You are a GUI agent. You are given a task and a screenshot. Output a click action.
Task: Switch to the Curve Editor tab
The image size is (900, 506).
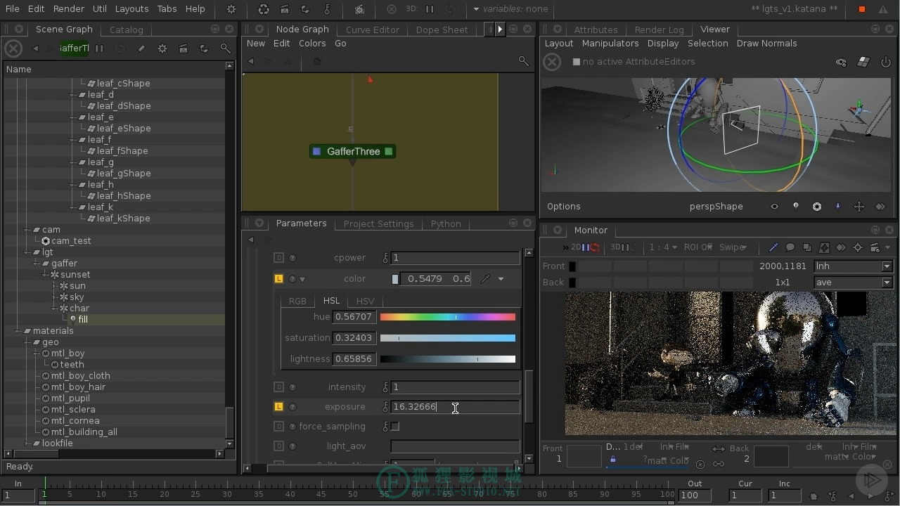(372, 30)
